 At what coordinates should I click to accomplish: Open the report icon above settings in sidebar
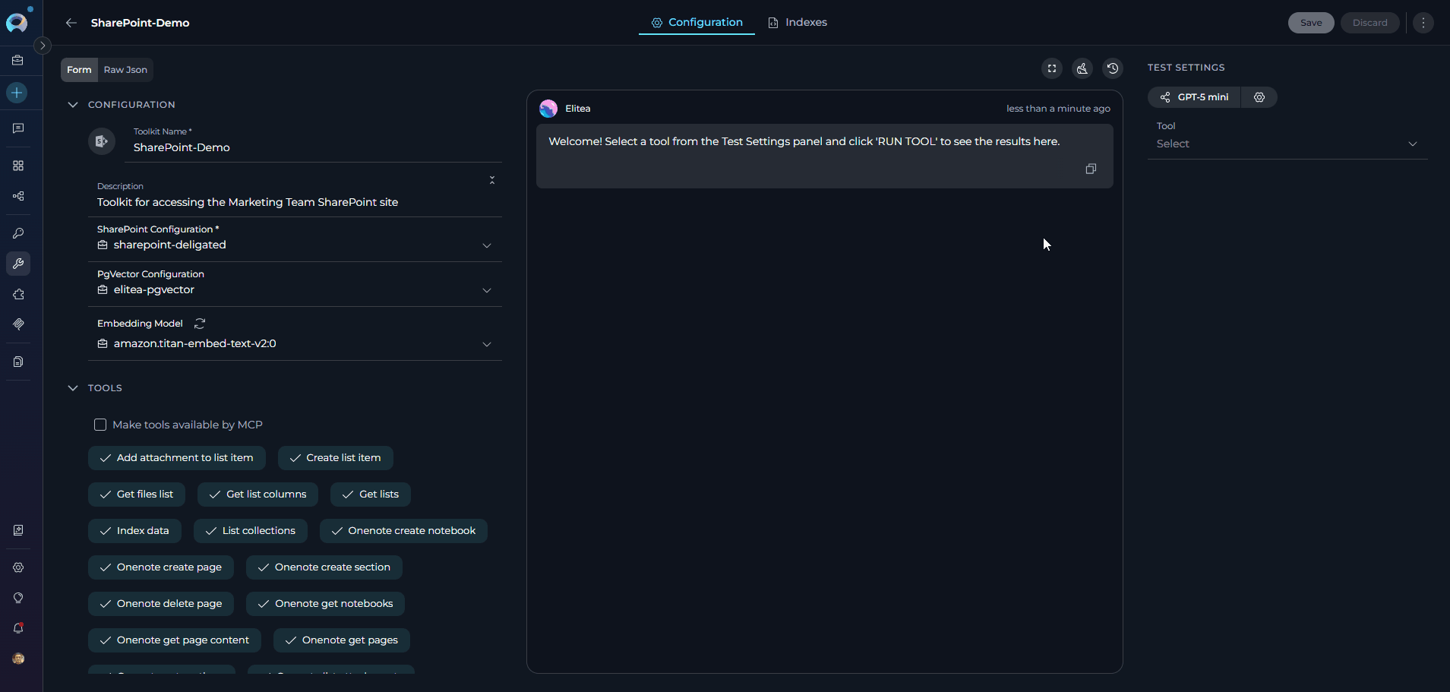pyautogui.click(x=18, y=530)
